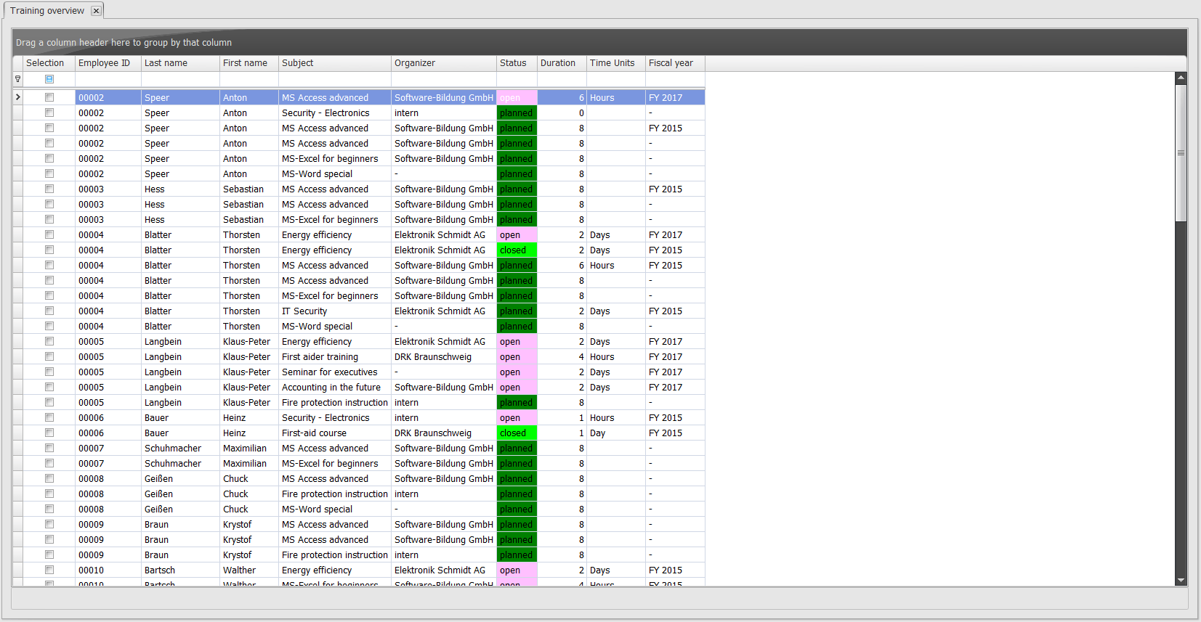Click the Organizer filter row cell
Screen dimensions: 1201x622
(x=443, y=79)
